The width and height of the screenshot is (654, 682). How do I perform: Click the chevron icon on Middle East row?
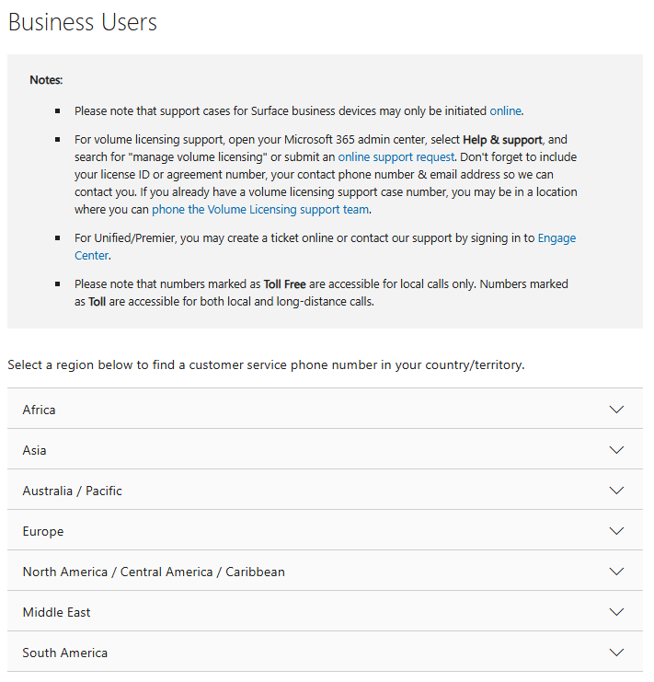click(x=616, y=612)
